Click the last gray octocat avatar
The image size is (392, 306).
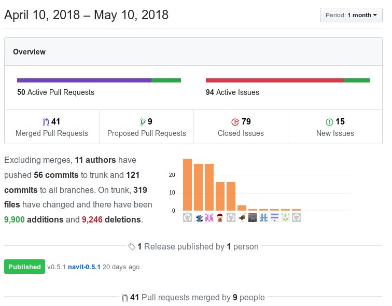pyautogui.click(x=296, y=217)
